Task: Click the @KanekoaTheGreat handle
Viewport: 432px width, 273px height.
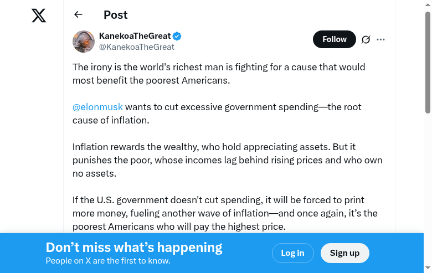Action: coord(136,47)
